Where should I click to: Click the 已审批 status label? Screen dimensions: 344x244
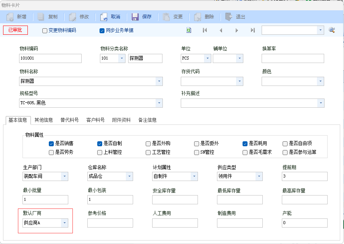tap(15, 30)
